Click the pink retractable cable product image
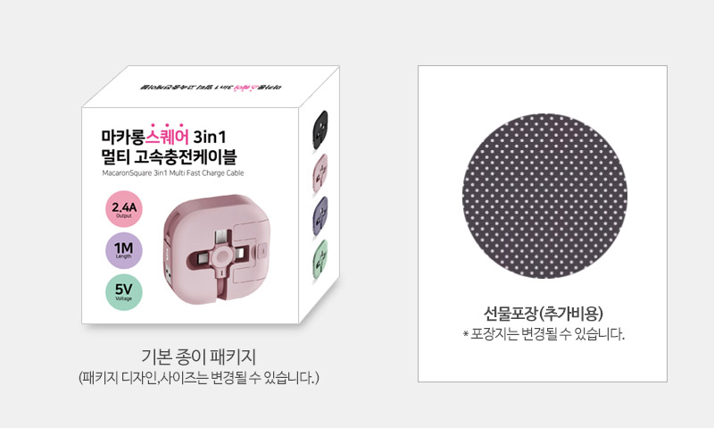 click(217, 249)
